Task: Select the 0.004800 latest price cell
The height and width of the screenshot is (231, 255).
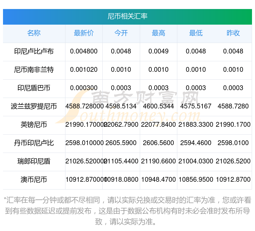Action: click(84, 51)
